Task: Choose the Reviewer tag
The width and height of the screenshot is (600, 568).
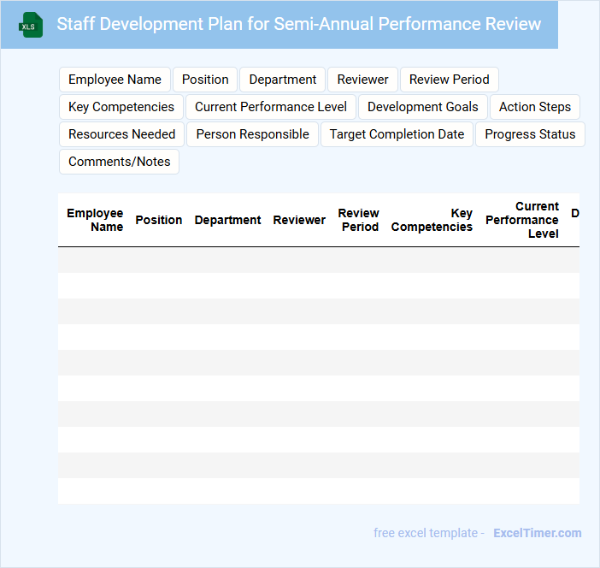Action: 362,80
